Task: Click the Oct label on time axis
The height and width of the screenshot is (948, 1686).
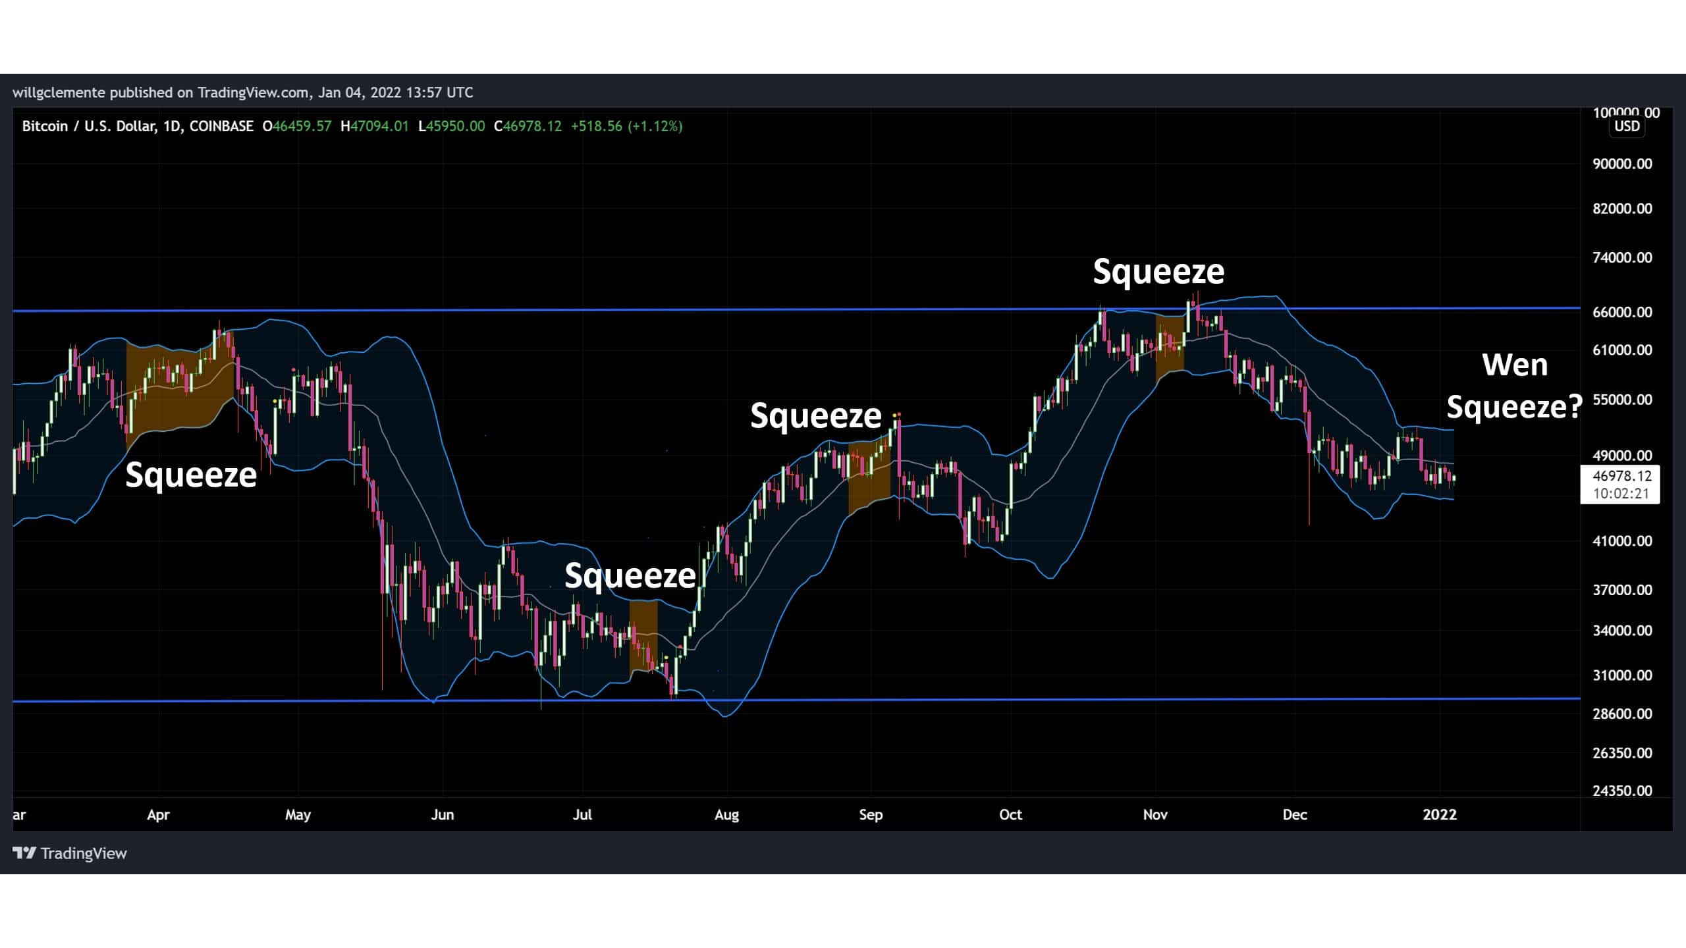Action: pyautogui.click(x=1010, y=815)
